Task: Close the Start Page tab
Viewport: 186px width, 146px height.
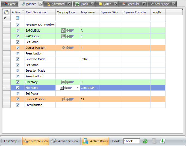Action: (173, 4)
